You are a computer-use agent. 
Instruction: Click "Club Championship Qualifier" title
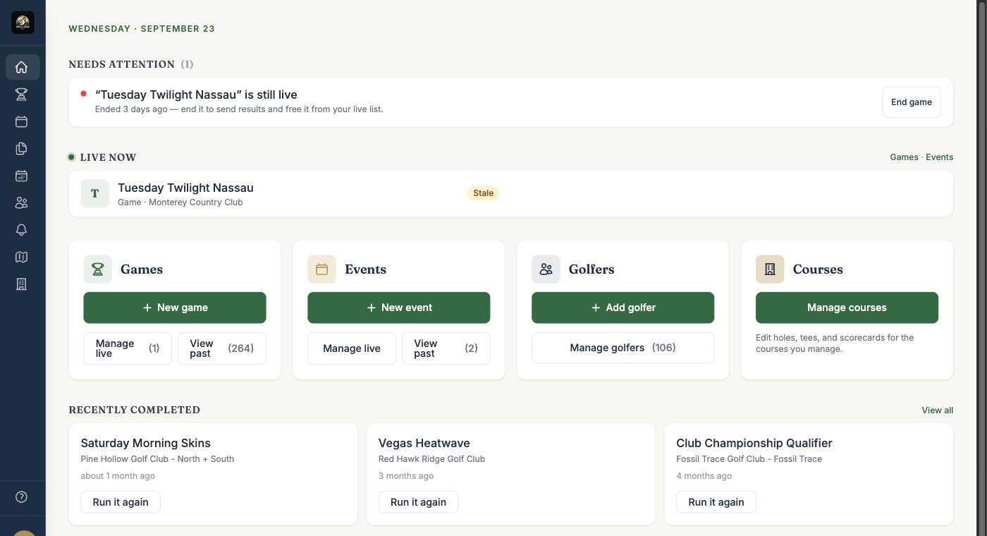coord(754,443)
